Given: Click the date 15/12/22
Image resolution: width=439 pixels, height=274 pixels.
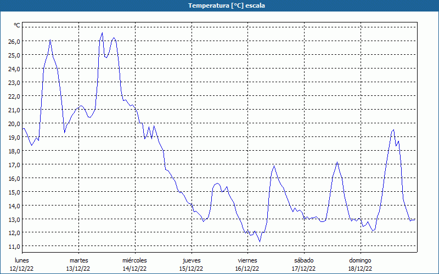Looking at the screenshot, I should click(191, 269).
